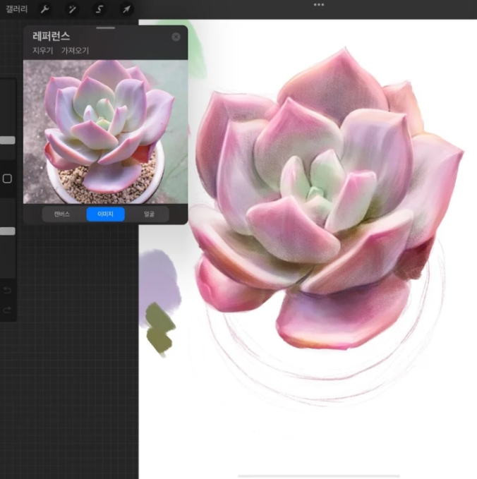Select the 이미지 reference tab
The width and height of the screenshot is (477, 479).
tap(105, 214)
